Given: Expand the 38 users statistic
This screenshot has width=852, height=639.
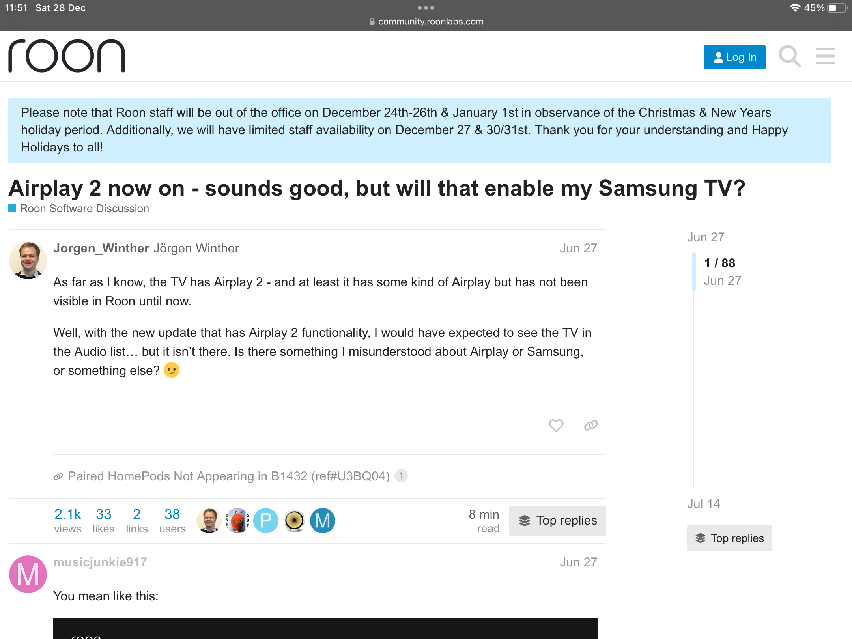Looking at the screenshot, I should [172, 520].
